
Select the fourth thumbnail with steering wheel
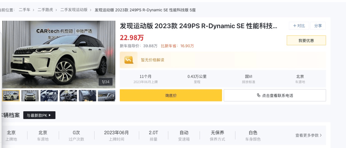pos(68,95)
